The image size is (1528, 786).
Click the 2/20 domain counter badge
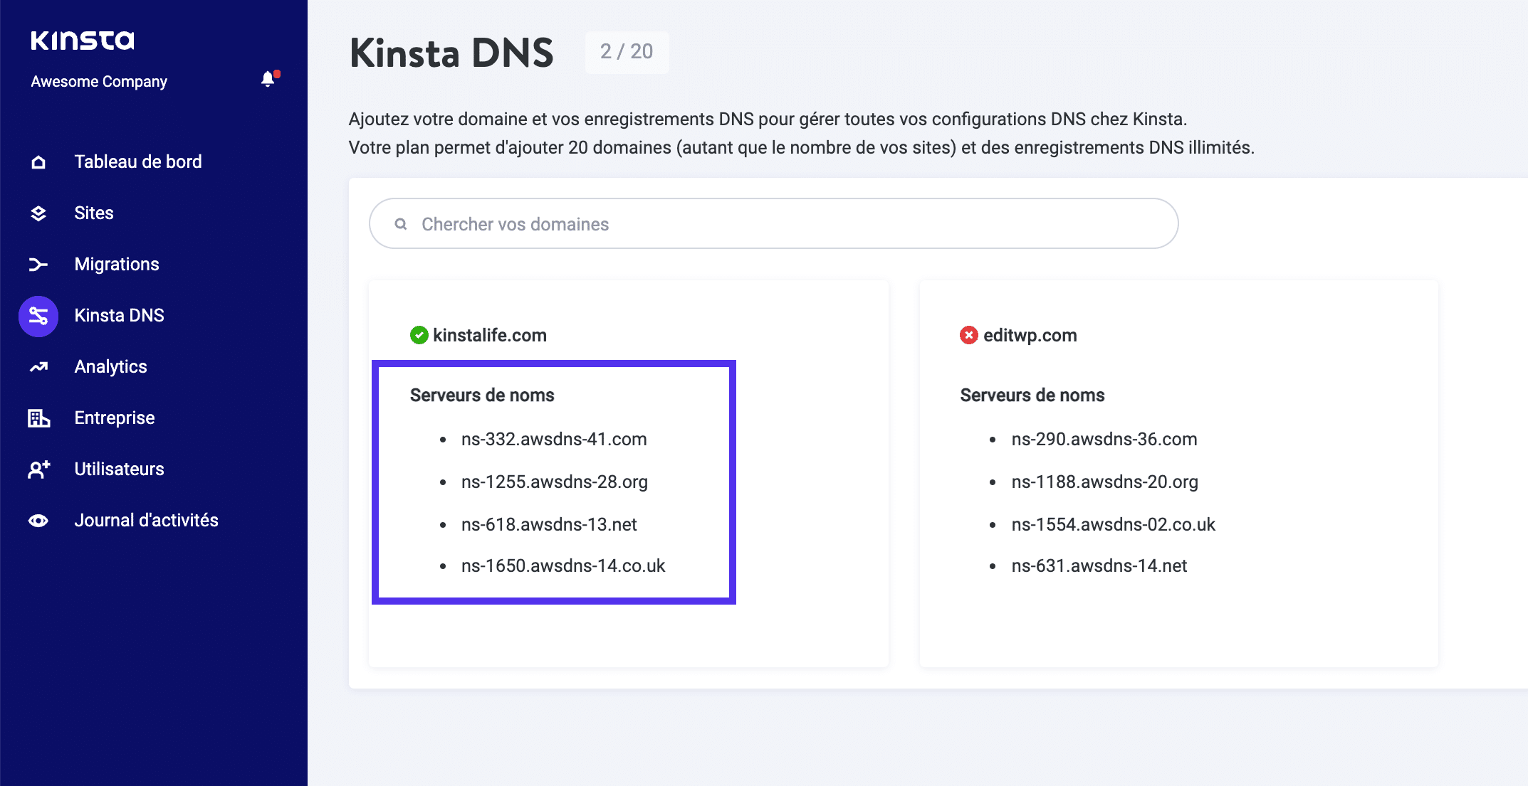coord(626,52)
